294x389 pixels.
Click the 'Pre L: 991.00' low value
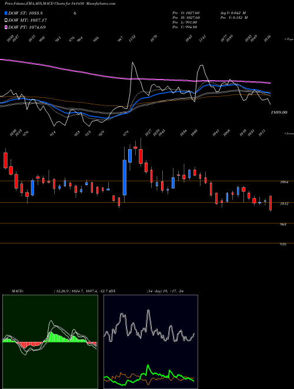(185, 22)
